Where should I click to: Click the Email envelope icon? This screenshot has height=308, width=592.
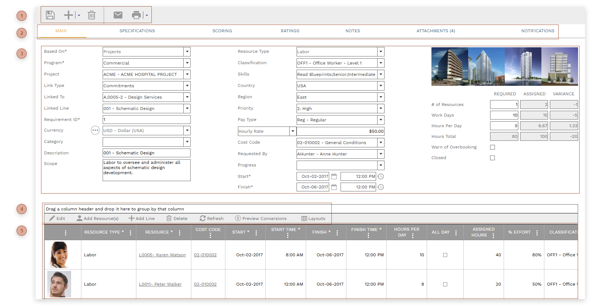coord(118,15)
